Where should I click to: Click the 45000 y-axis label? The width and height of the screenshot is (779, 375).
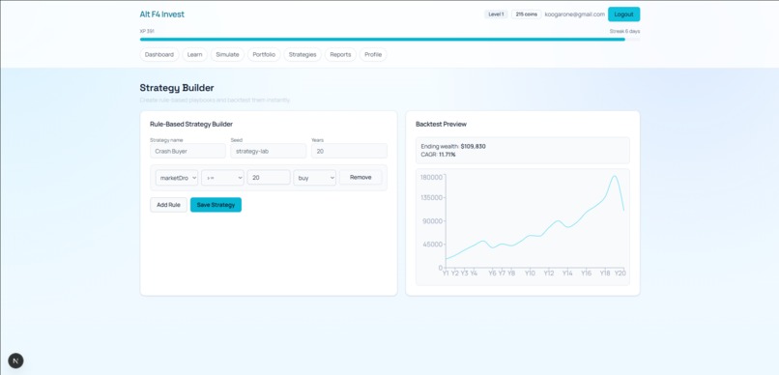click(433, 245)
